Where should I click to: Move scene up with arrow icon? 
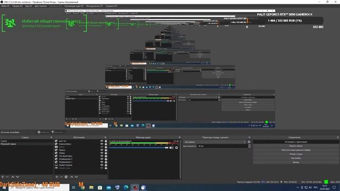[x=13, y=177]
